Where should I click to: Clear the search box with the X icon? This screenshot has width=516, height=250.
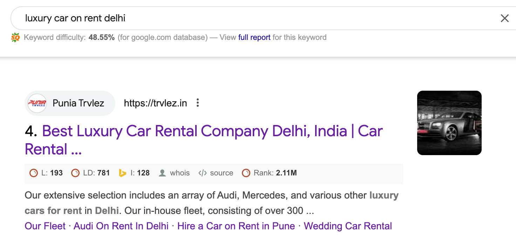click(x=504, y=18)
